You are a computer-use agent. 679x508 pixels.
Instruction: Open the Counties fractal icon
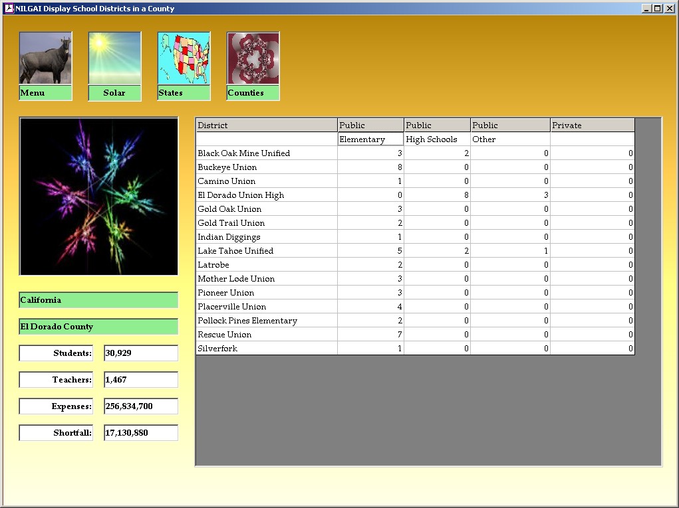click(253, 58)
